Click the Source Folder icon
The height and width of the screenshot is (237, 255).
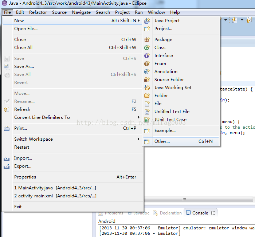pyautogui.click(x=147, y=80)
